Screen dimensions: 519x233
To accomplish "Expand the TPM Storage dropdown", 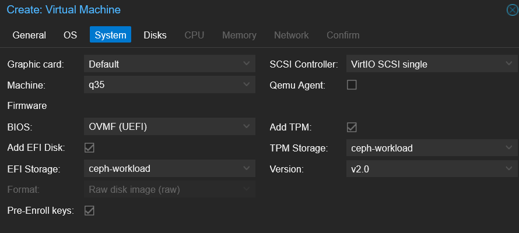I will coord(509,148).
